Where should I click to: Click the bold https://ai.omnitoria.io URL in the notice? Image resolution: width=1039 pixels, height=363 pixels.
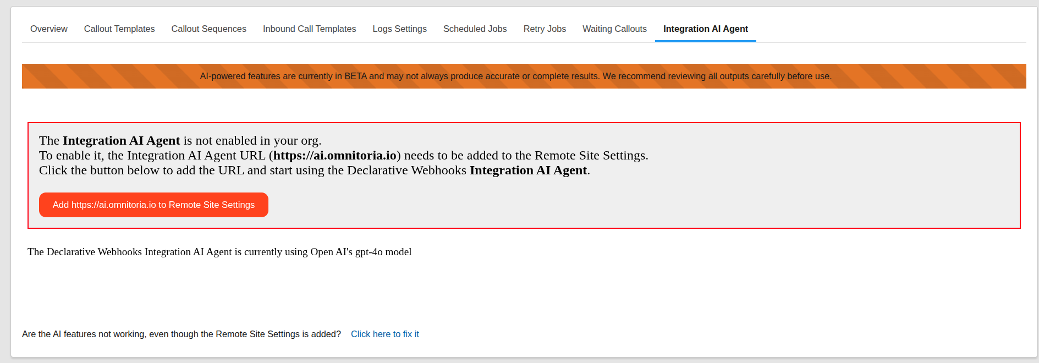pos(334,156)
